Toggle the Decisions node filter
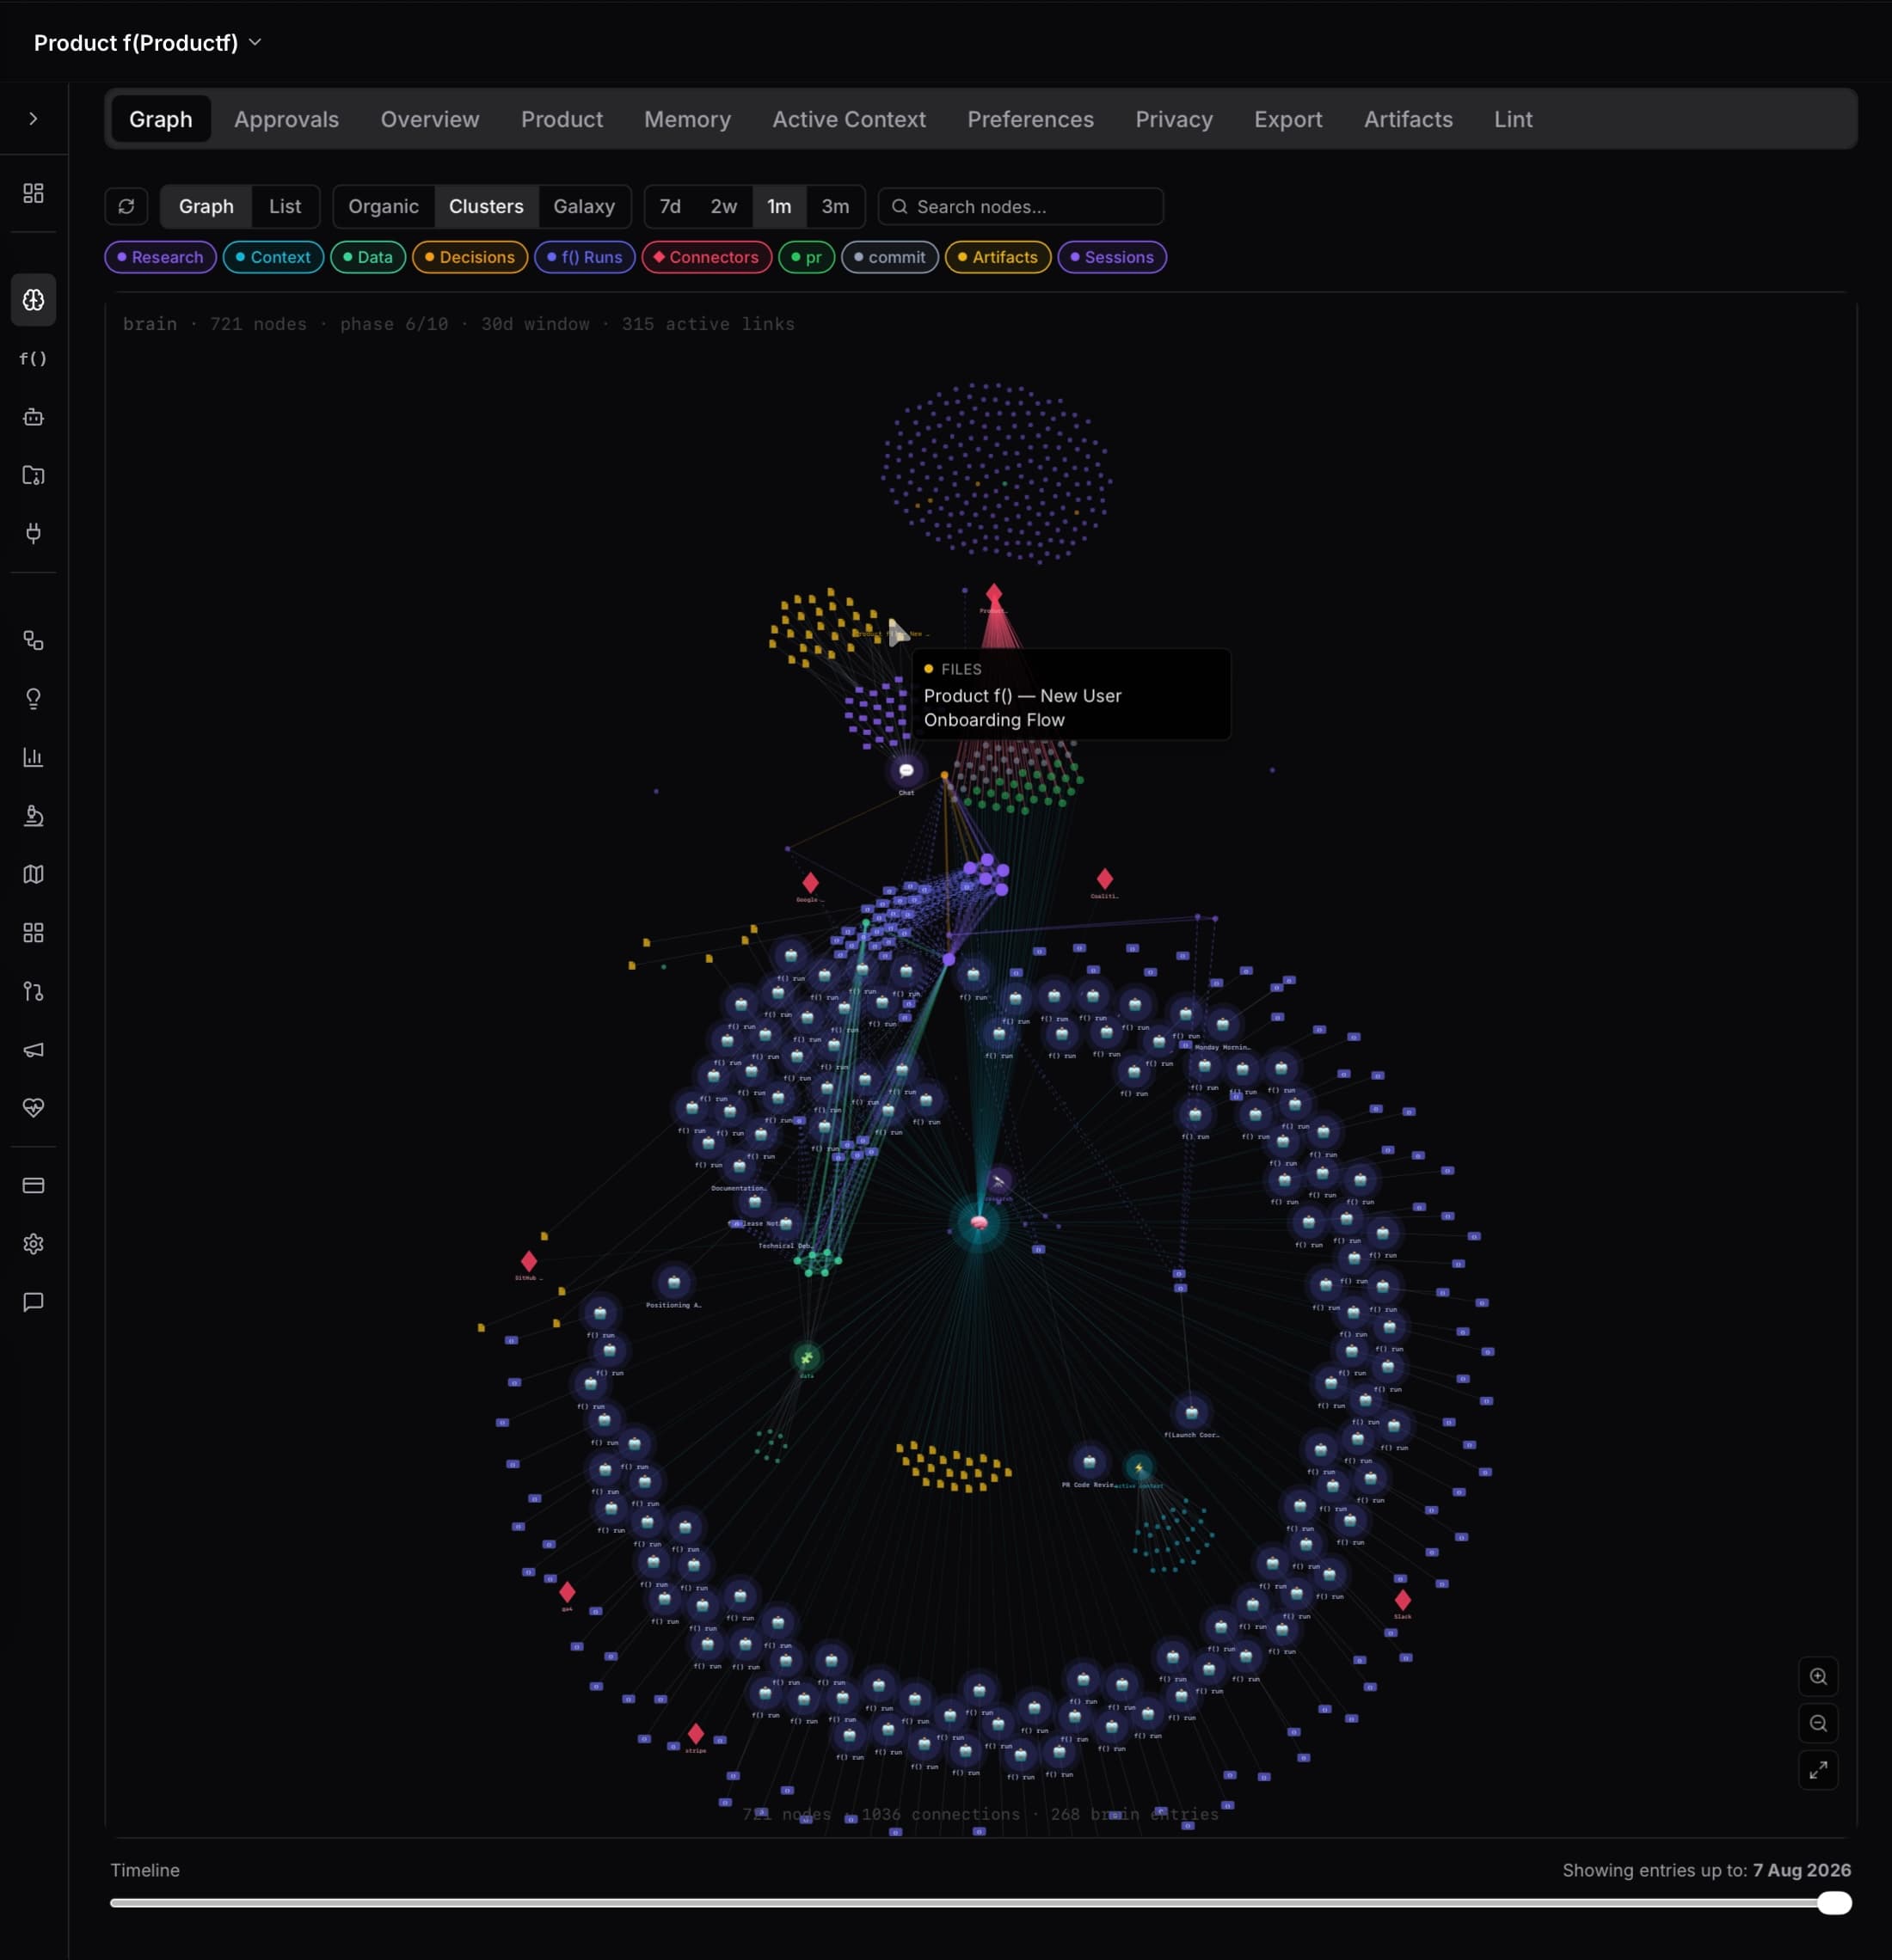 coord(470,257)
